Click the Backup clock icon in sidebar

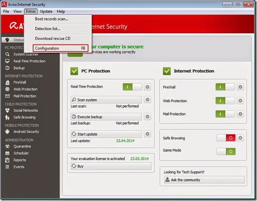[x=7, y=68]
